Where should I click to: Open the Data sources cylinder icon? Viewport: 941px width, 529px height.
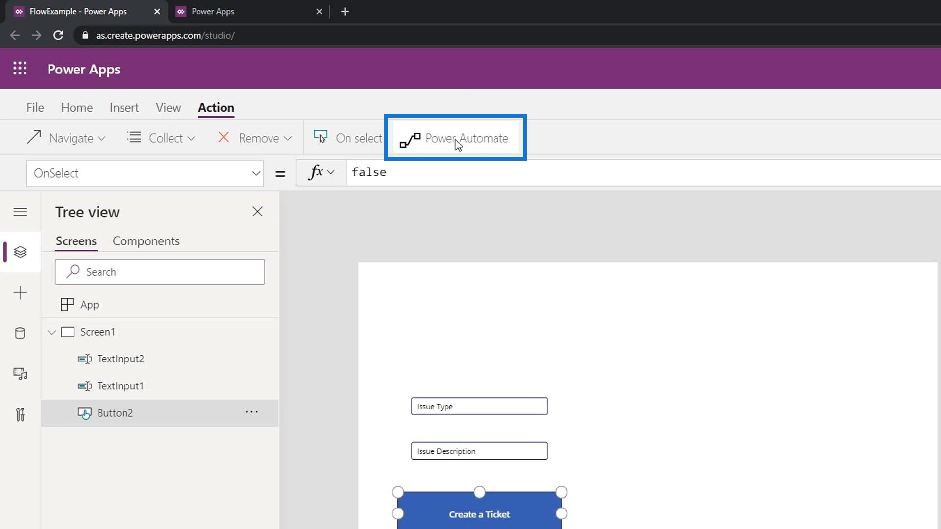coord(20,334)
